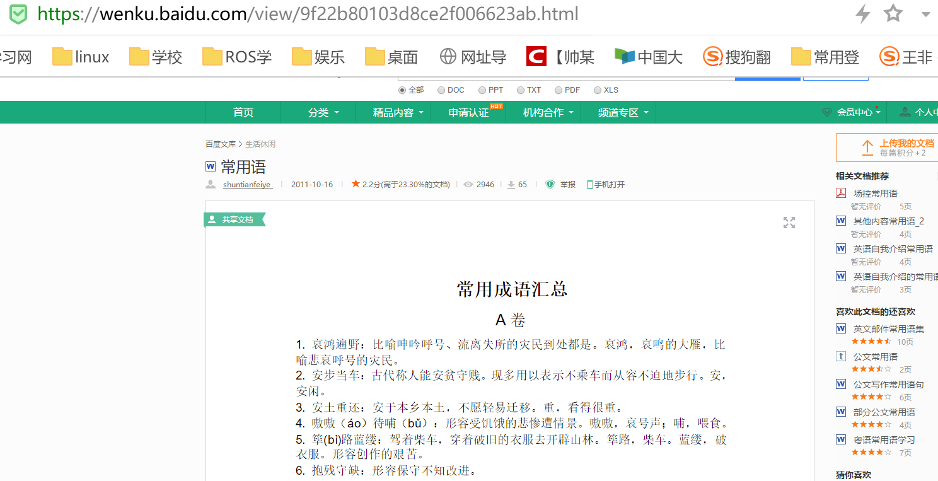The image size is (938, 481).
Task: Open the linux bookmark folder
Action: click(x=81, y=57)
